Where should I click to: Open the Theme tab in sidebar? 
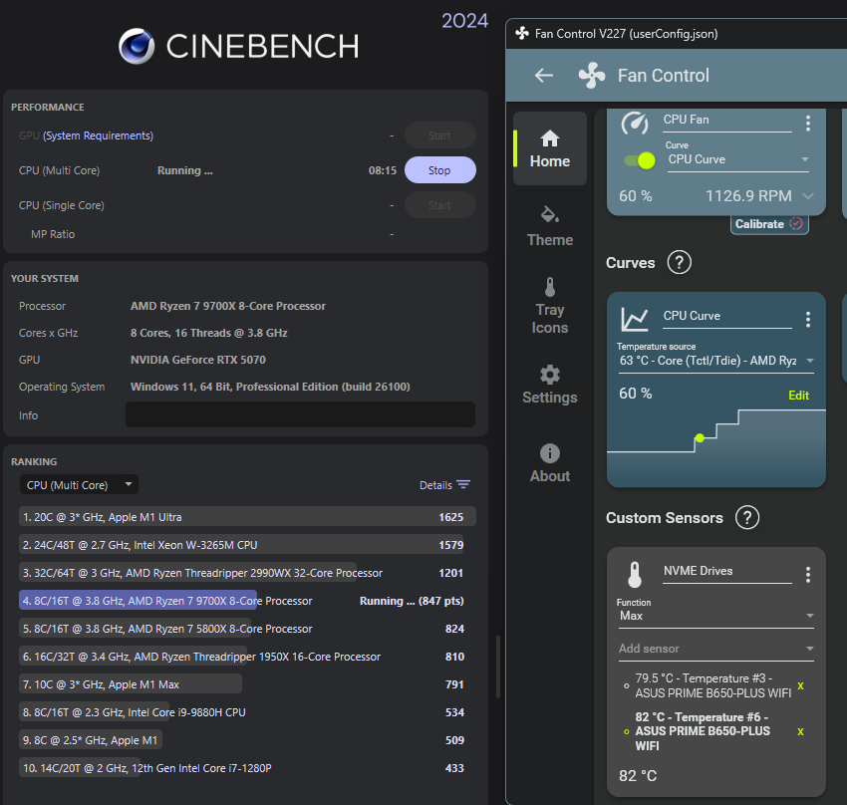(x=550, y=227)
